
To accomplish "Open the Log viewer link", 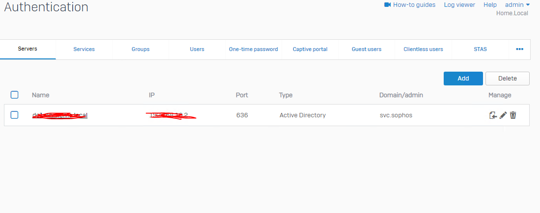I will 459,5.
